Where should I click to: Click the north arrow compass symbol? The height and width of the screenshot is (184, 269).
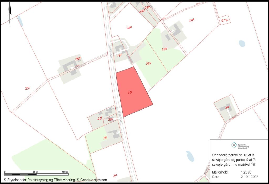[10, 14]
